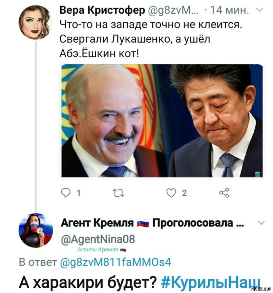The width and height of the screenshot is (273, 293).
Task: Click the reply speech bubble icon
Action: pyautogui.click(x=66, y=193)
